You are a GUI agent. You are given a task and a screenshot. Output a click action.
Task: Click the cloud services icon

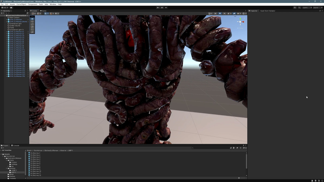(11, 8)
